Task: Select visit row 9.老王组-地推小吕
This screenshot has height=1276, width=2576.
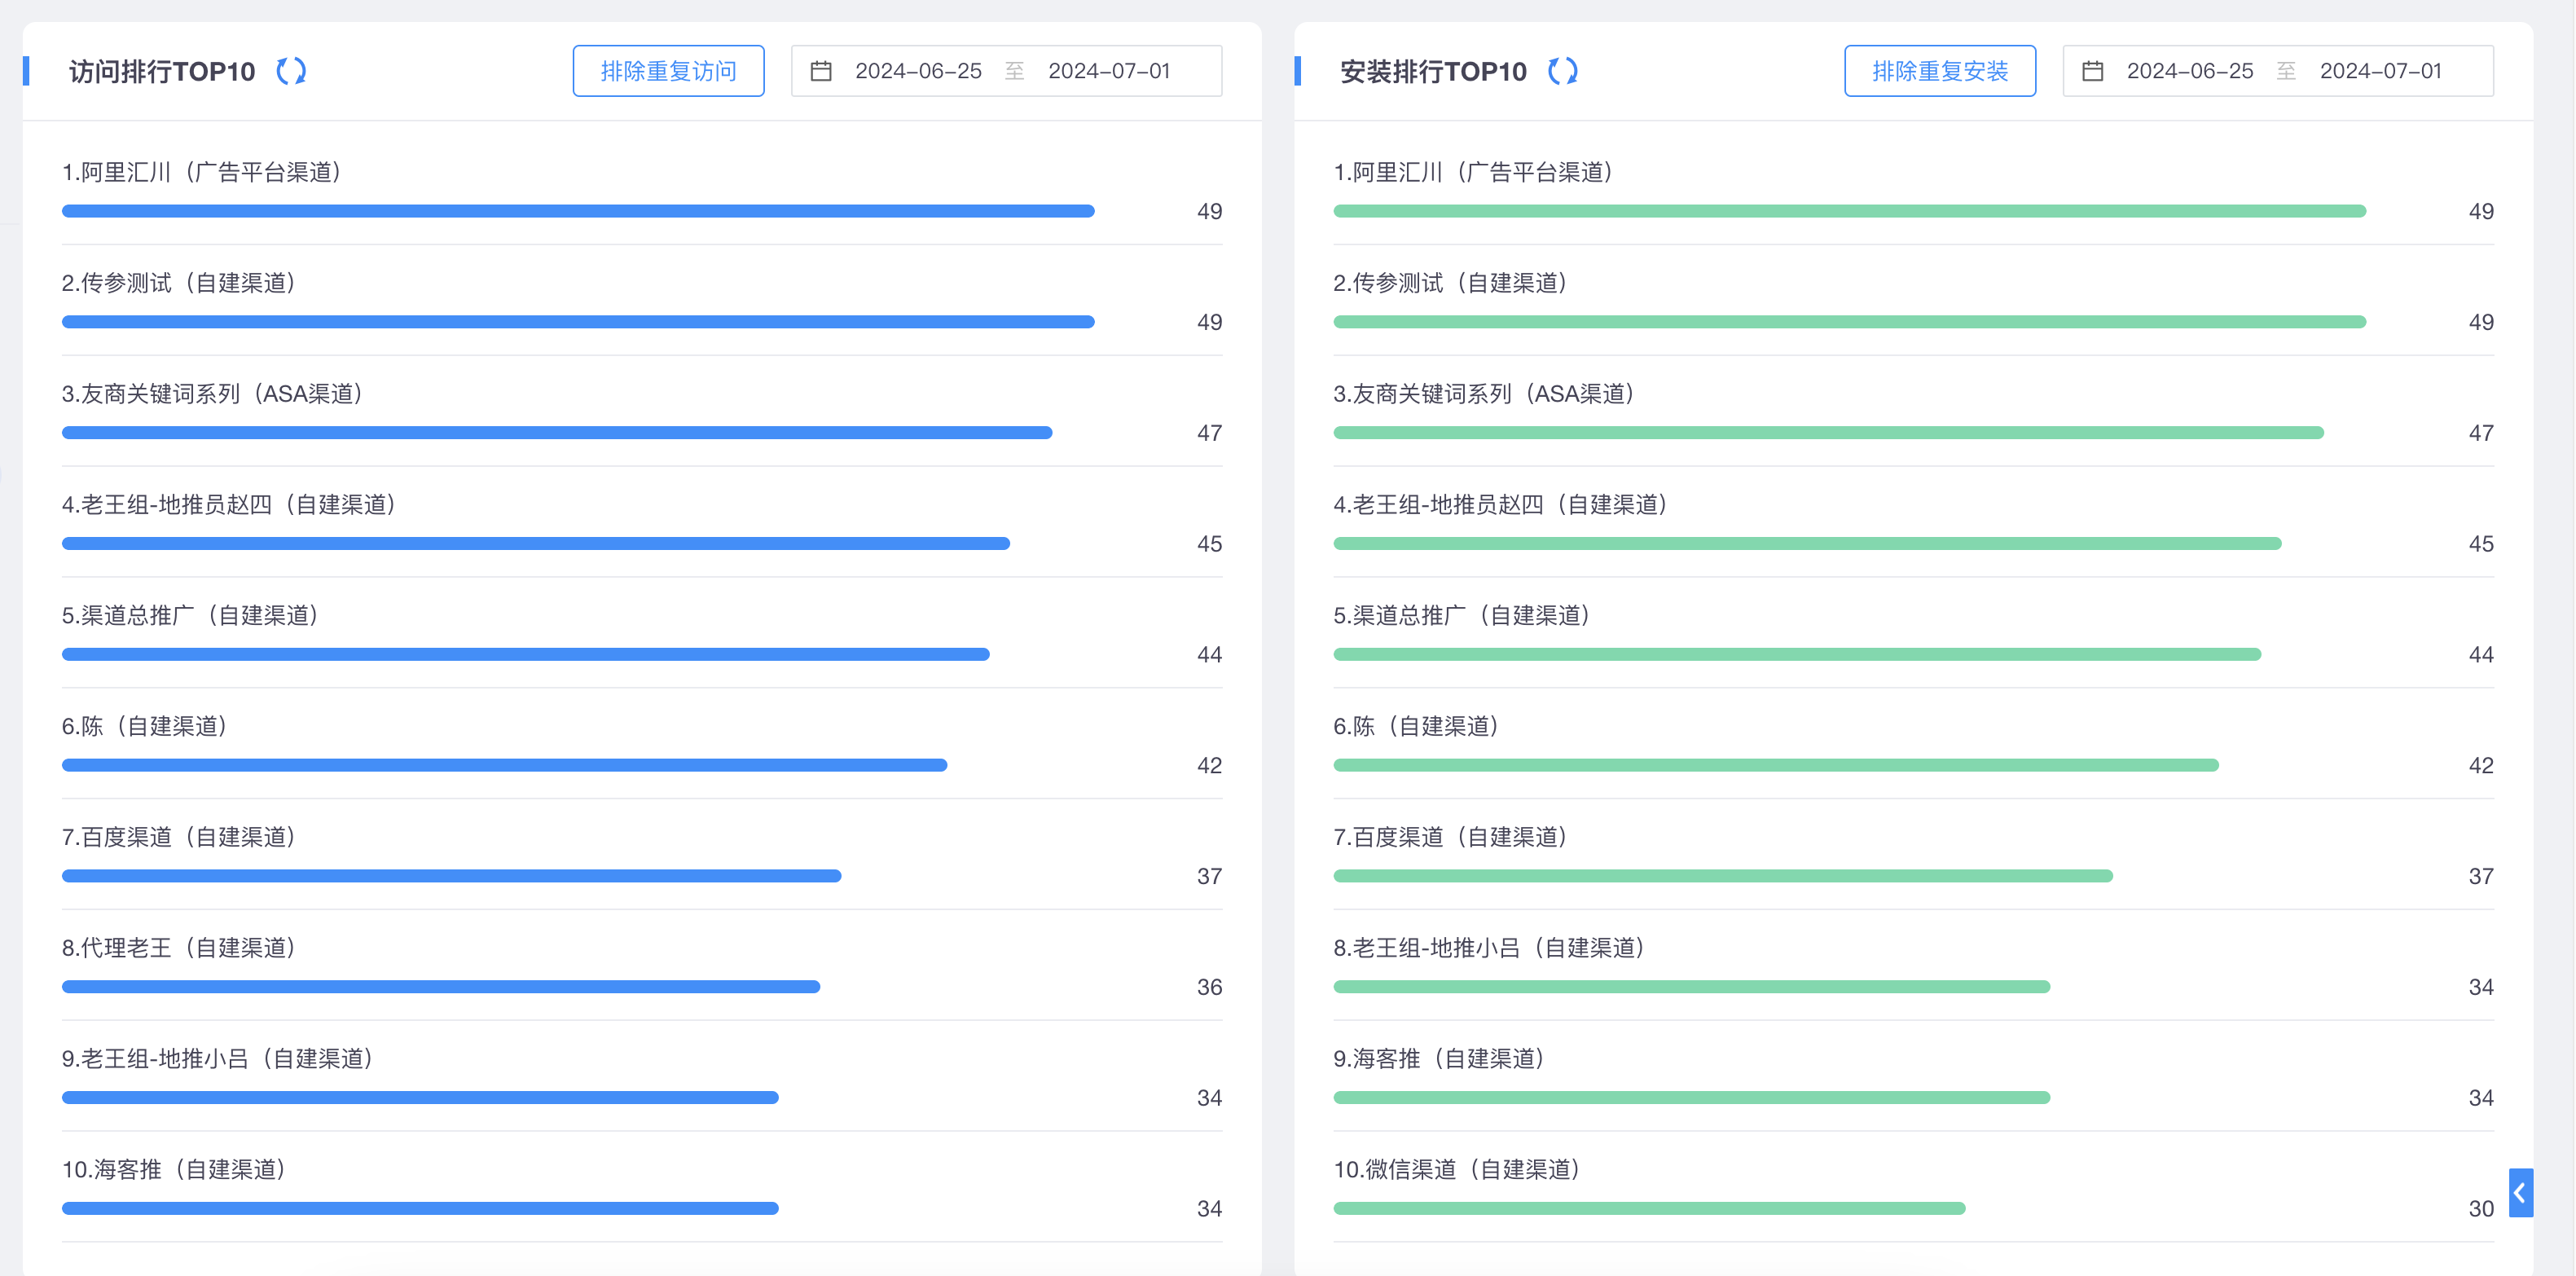Action: tap(642, 1078)
